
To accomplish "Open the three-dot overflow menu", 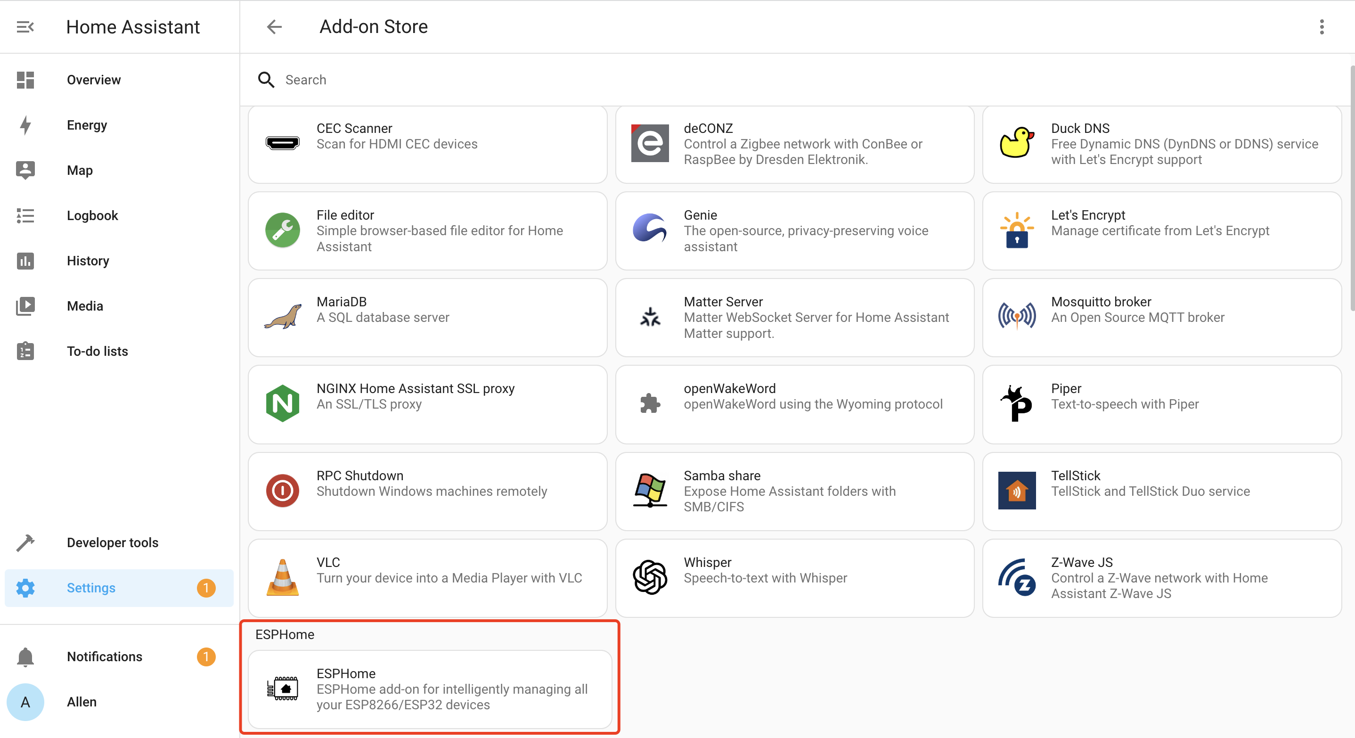I will 1322,26.
